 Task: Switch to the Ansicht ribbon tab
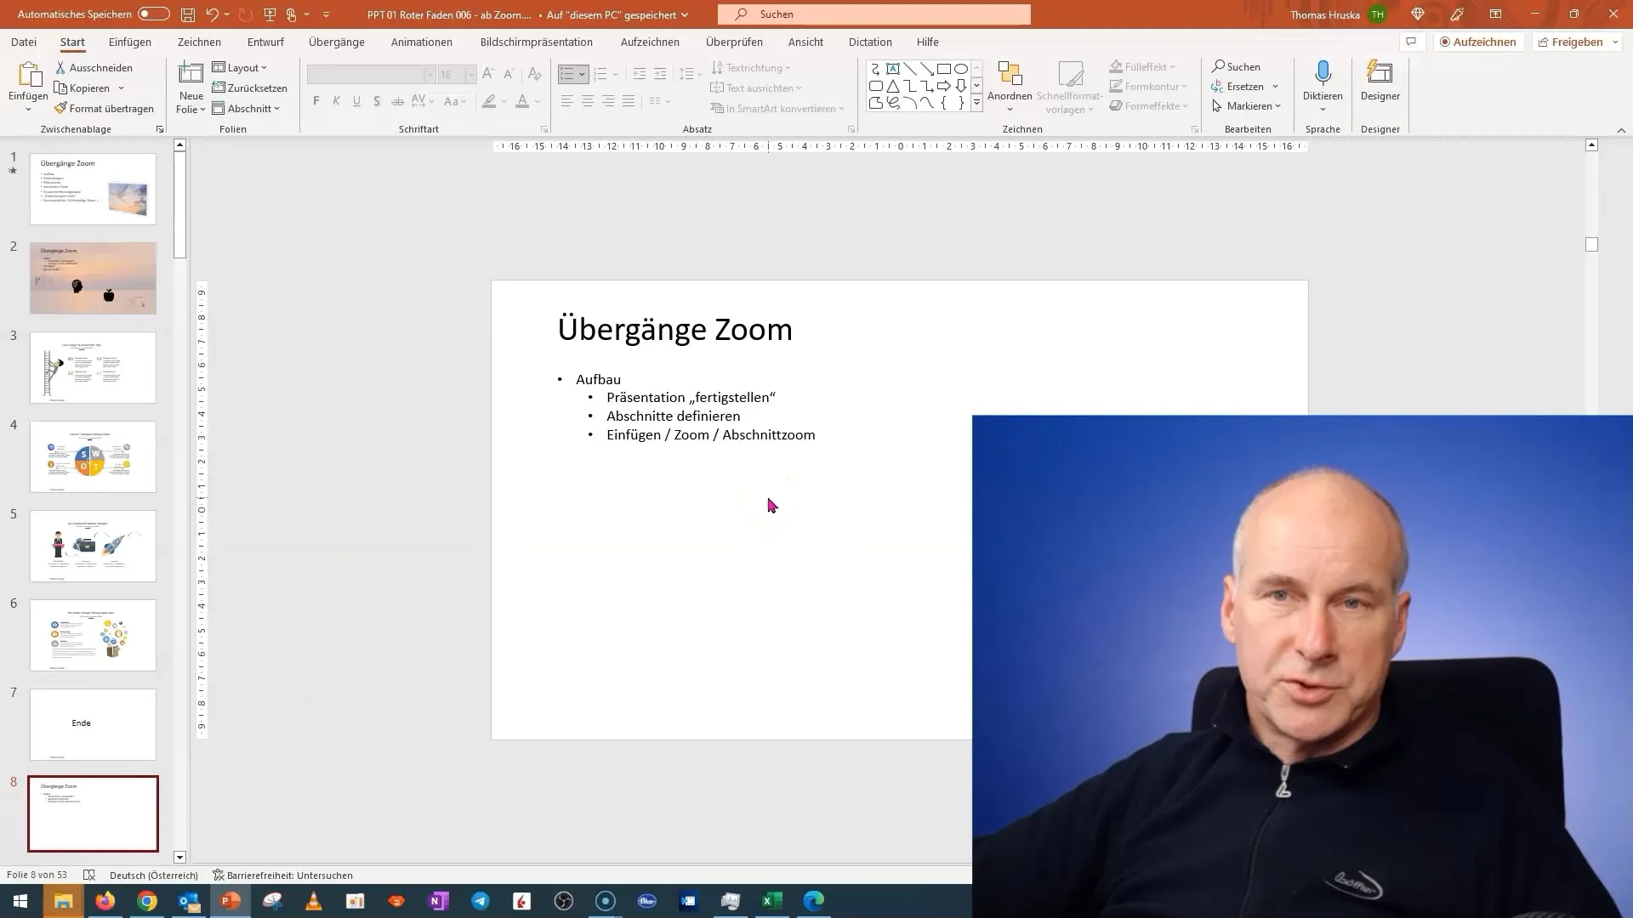(805, 42)
